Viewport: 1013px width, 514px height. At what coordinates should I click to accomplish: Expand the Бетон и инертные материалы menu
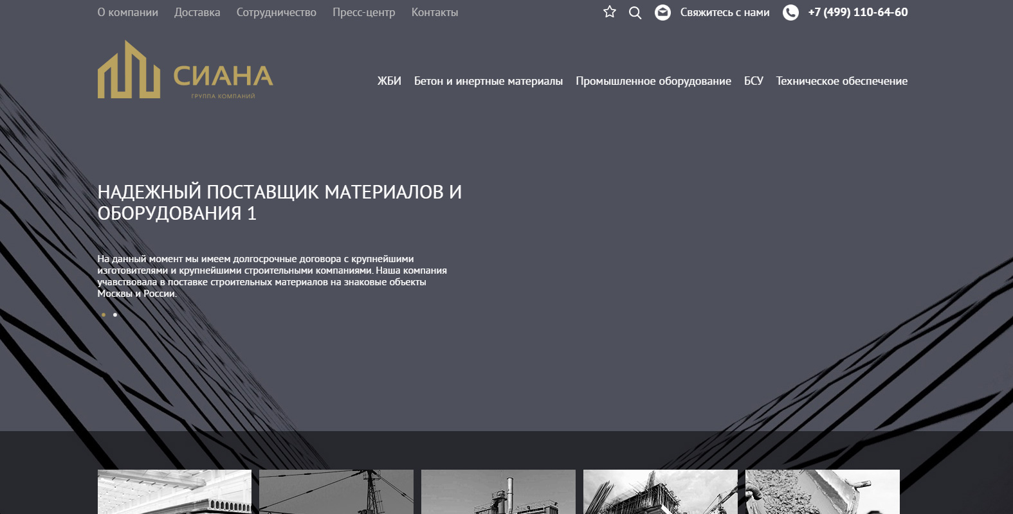coord(488,81)
